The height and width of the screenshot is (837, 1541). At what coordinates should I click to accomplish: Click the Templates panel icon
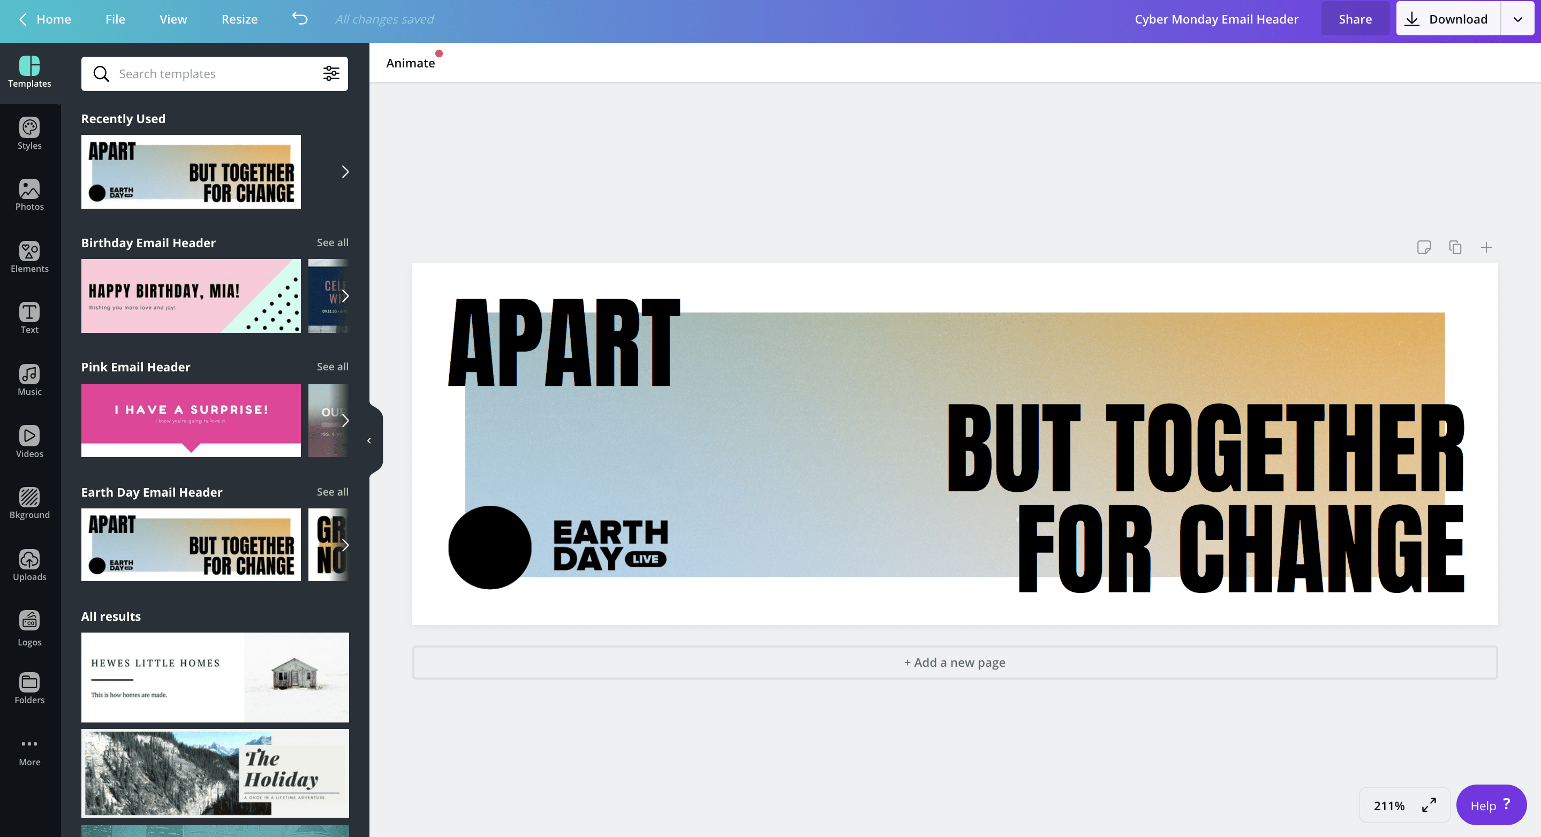click(x=29, y=71)
